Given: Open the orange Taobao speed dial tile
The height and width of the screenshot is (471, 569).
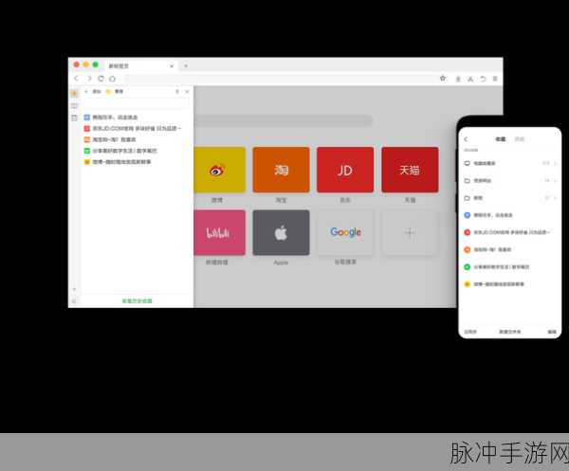Looking at the screenshot, I should point(282,170).
